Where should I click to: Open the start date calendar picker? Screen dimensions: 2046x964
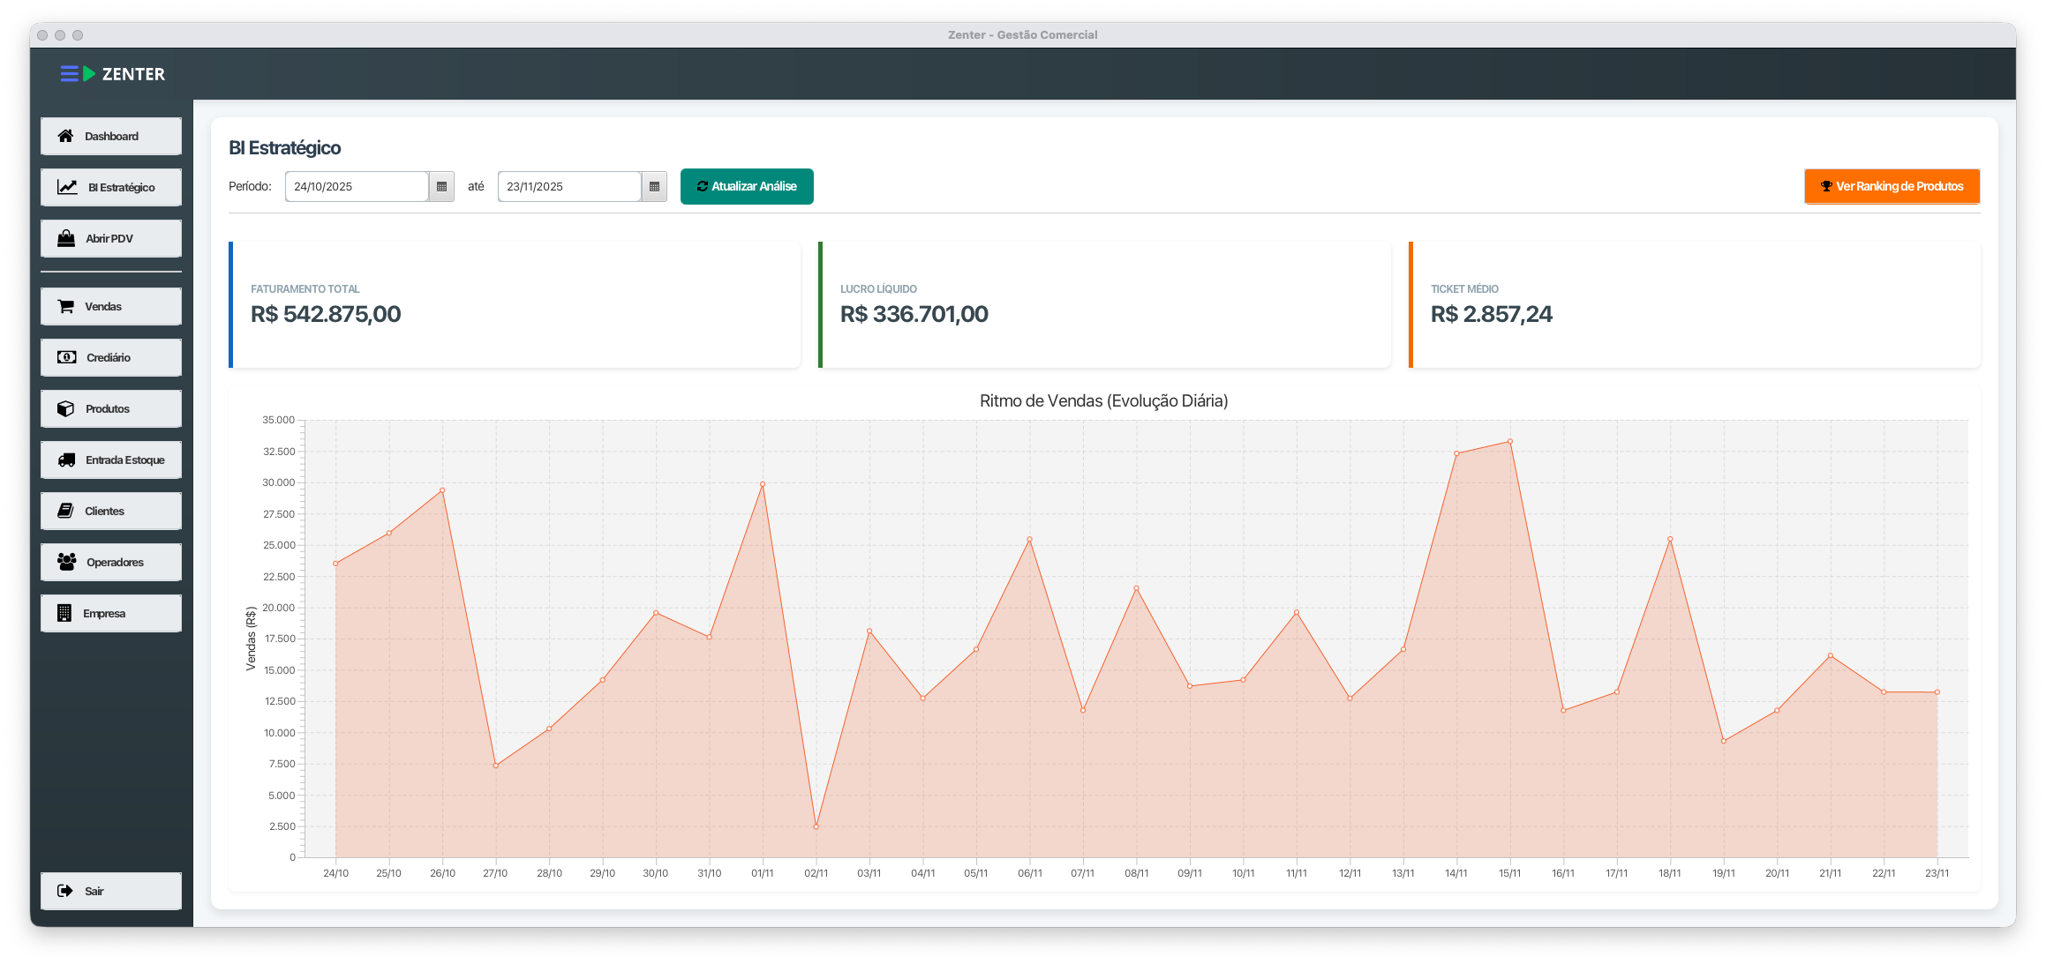pos(441,187)
